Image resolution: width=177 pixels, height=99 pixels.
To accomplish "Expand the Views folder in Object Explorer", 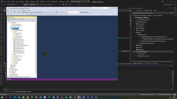I will [12, 54].
